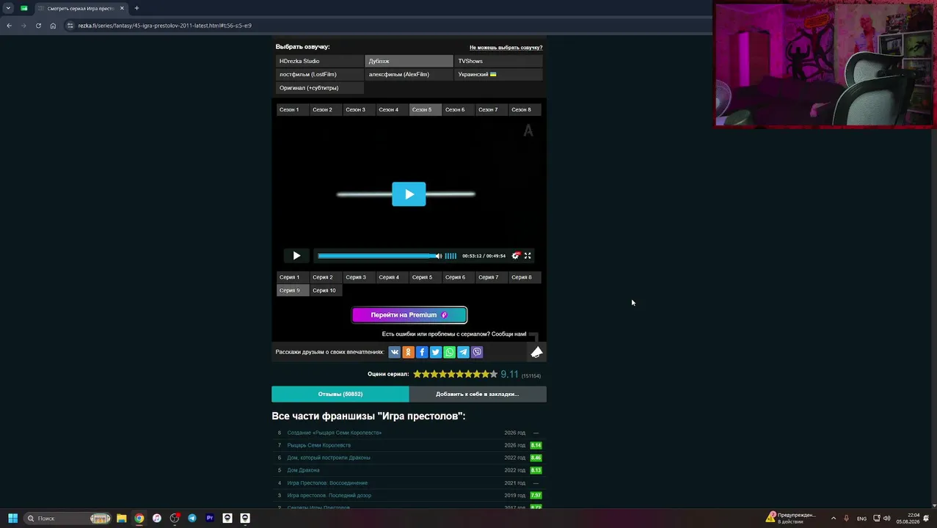
Task: Share via Odnoklassniki icon
Action: pos(408,352)
